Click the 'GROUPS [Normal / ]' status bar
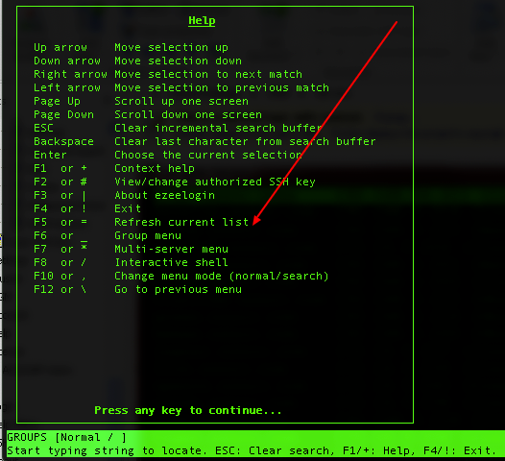 click(x=66, y=437)
